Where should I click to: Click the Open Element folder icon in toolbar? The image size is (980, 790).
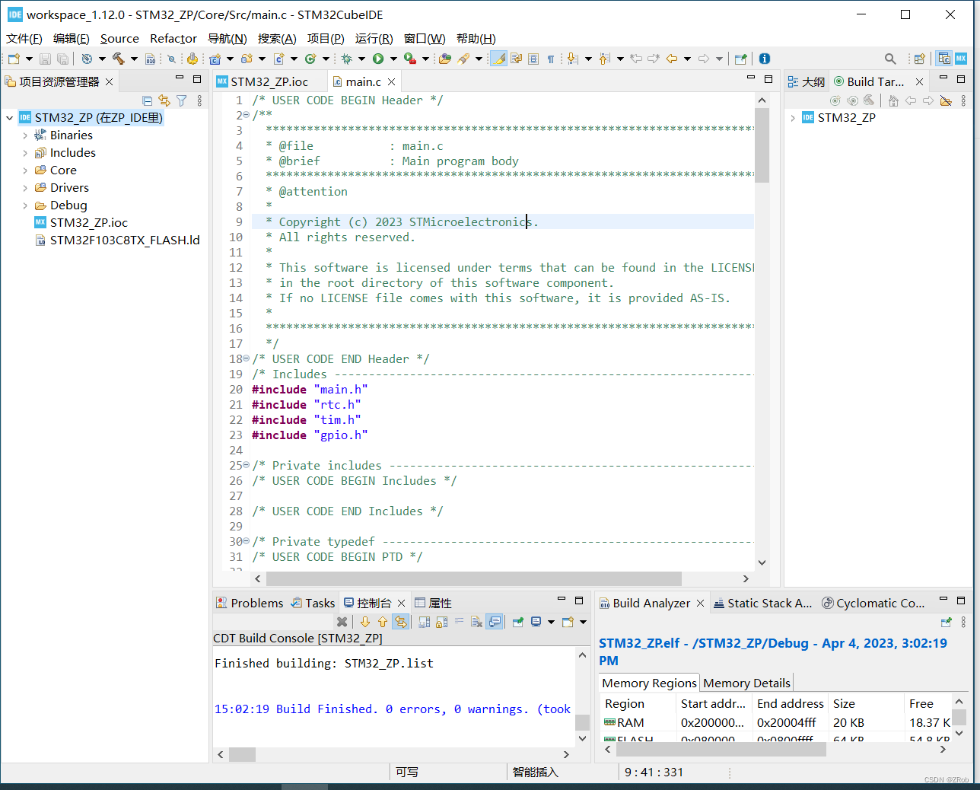coord(444,59)
